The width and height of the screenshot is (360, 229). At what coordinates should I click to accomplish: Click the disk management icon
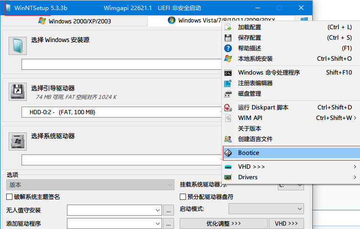pyautogui.click(x=229, y=94)
